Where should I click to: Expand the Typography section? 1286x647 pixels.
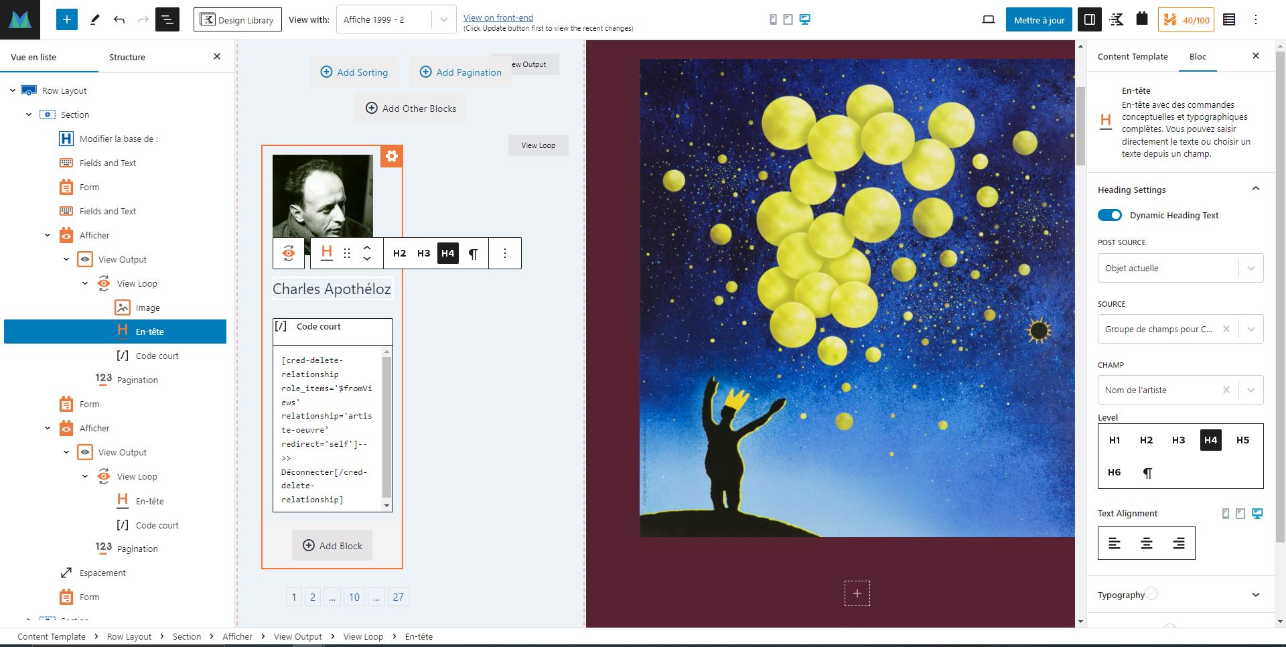(1180, 595)
